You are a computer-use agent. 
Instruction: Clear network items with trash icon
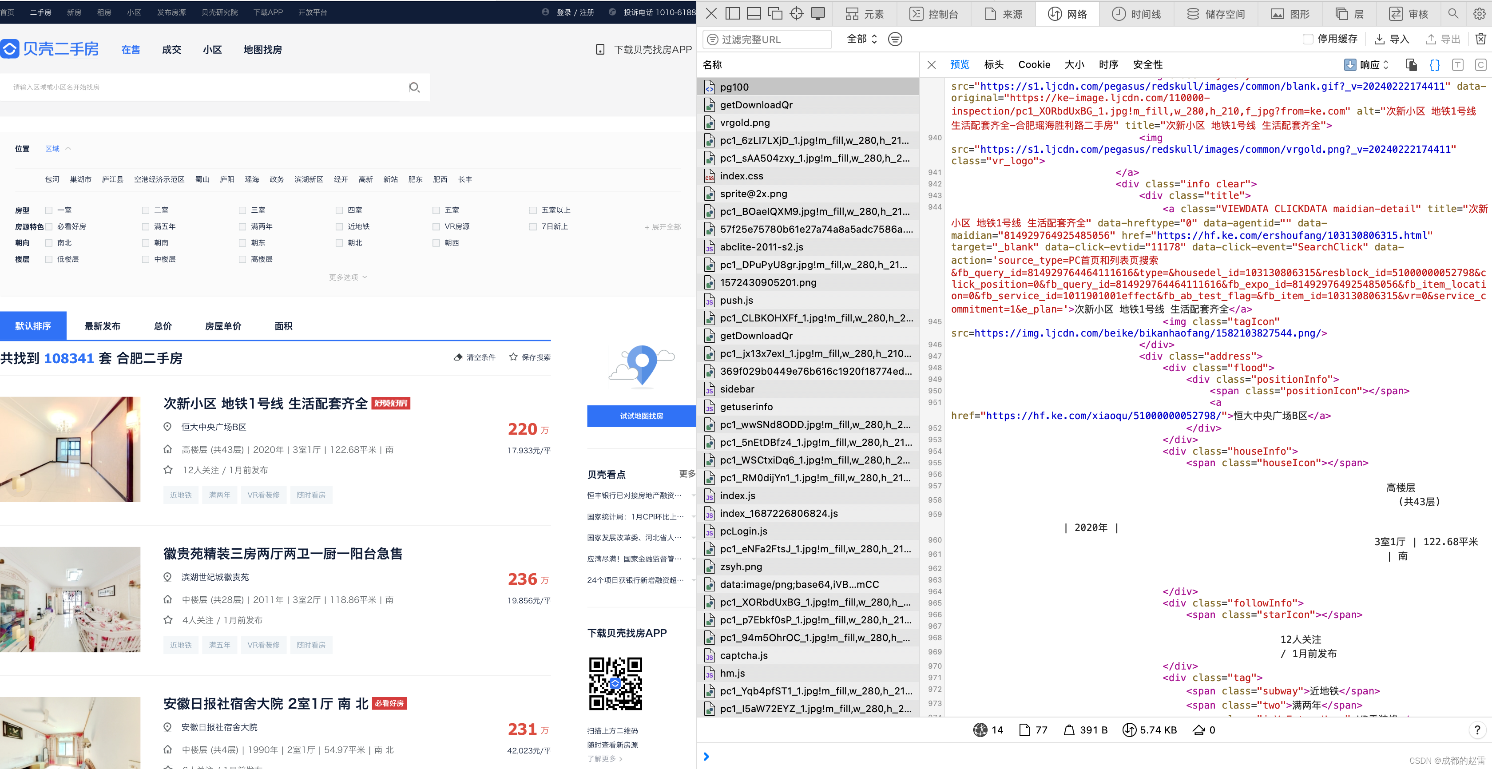(x=1480, y=39)
